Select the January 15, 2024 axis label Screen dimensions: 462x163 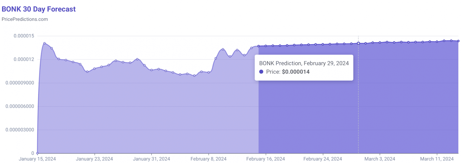[37, 159]
